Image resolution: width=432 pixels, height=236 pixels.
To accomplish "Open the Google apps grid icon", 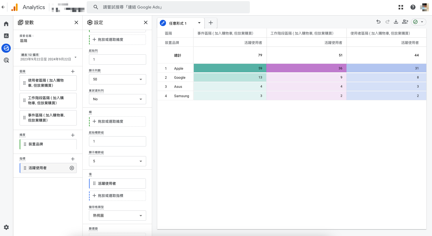I will [x=401, y=7].
